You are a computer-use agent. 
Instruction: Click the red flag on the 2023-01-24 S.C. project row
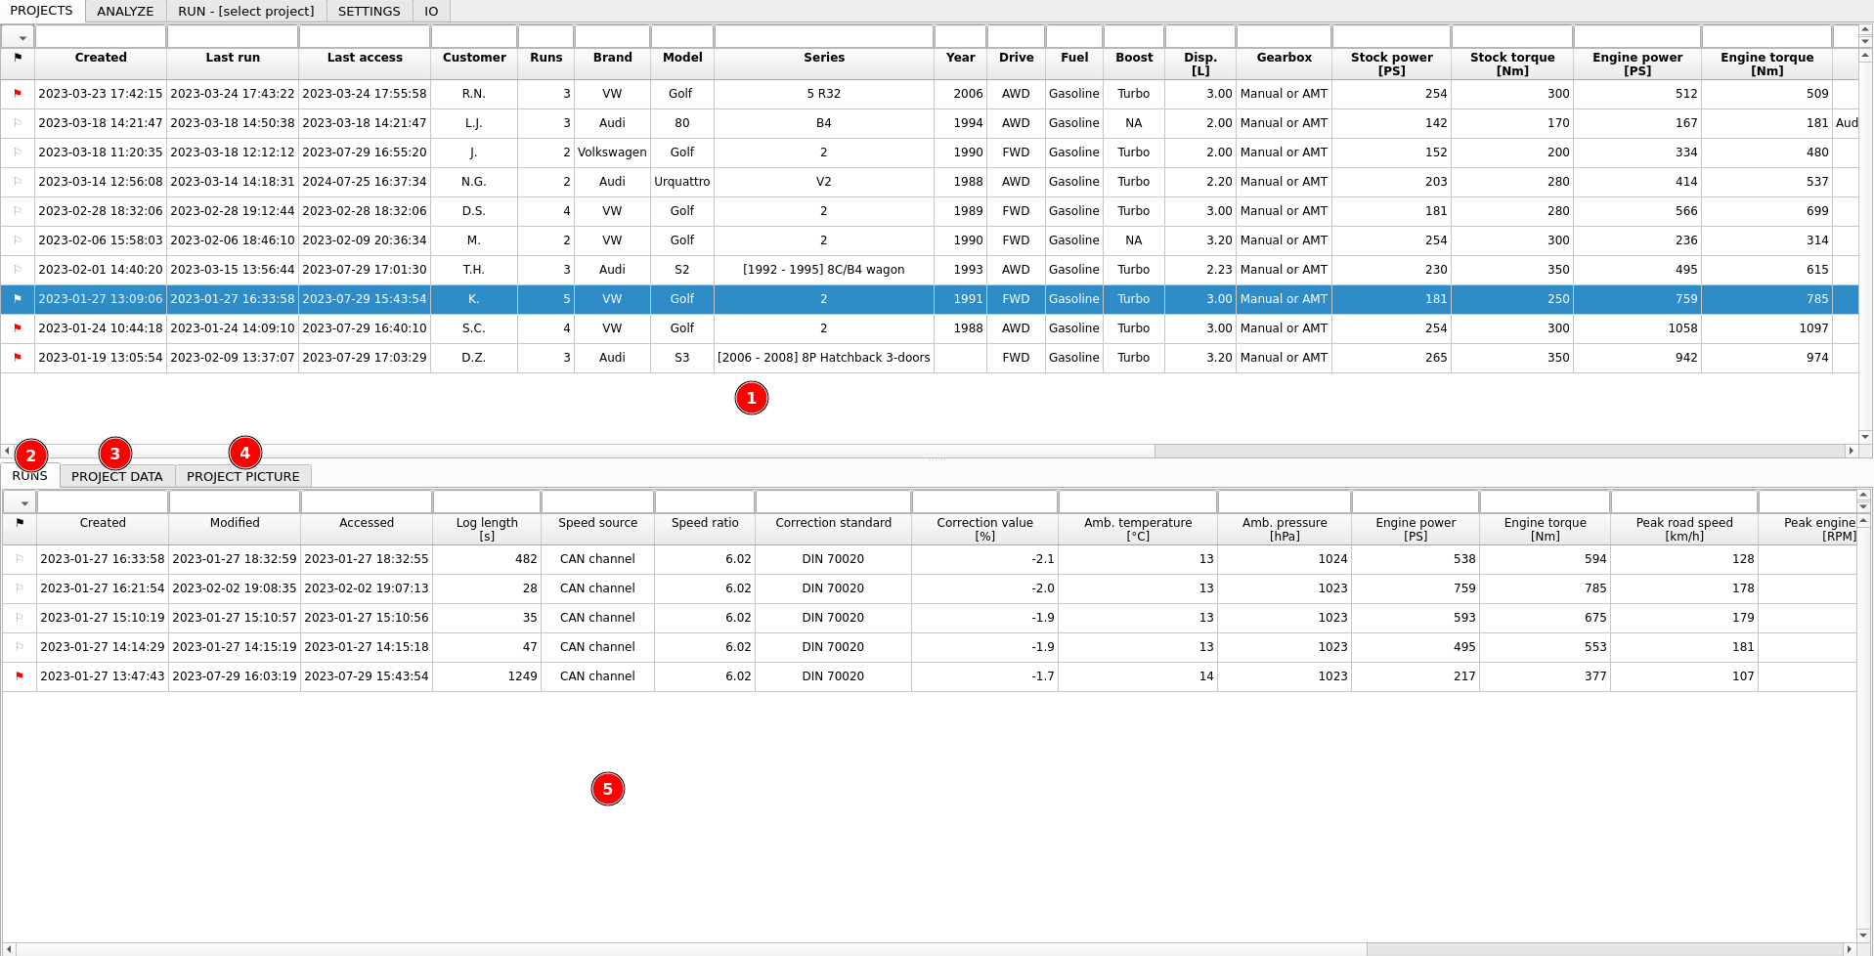tap(19, 328)
